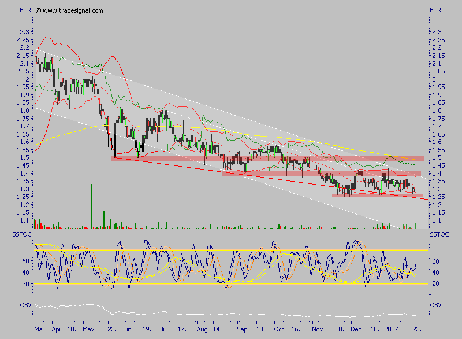Click the 2.3 price level, left axis

click(x=24, y=32)
